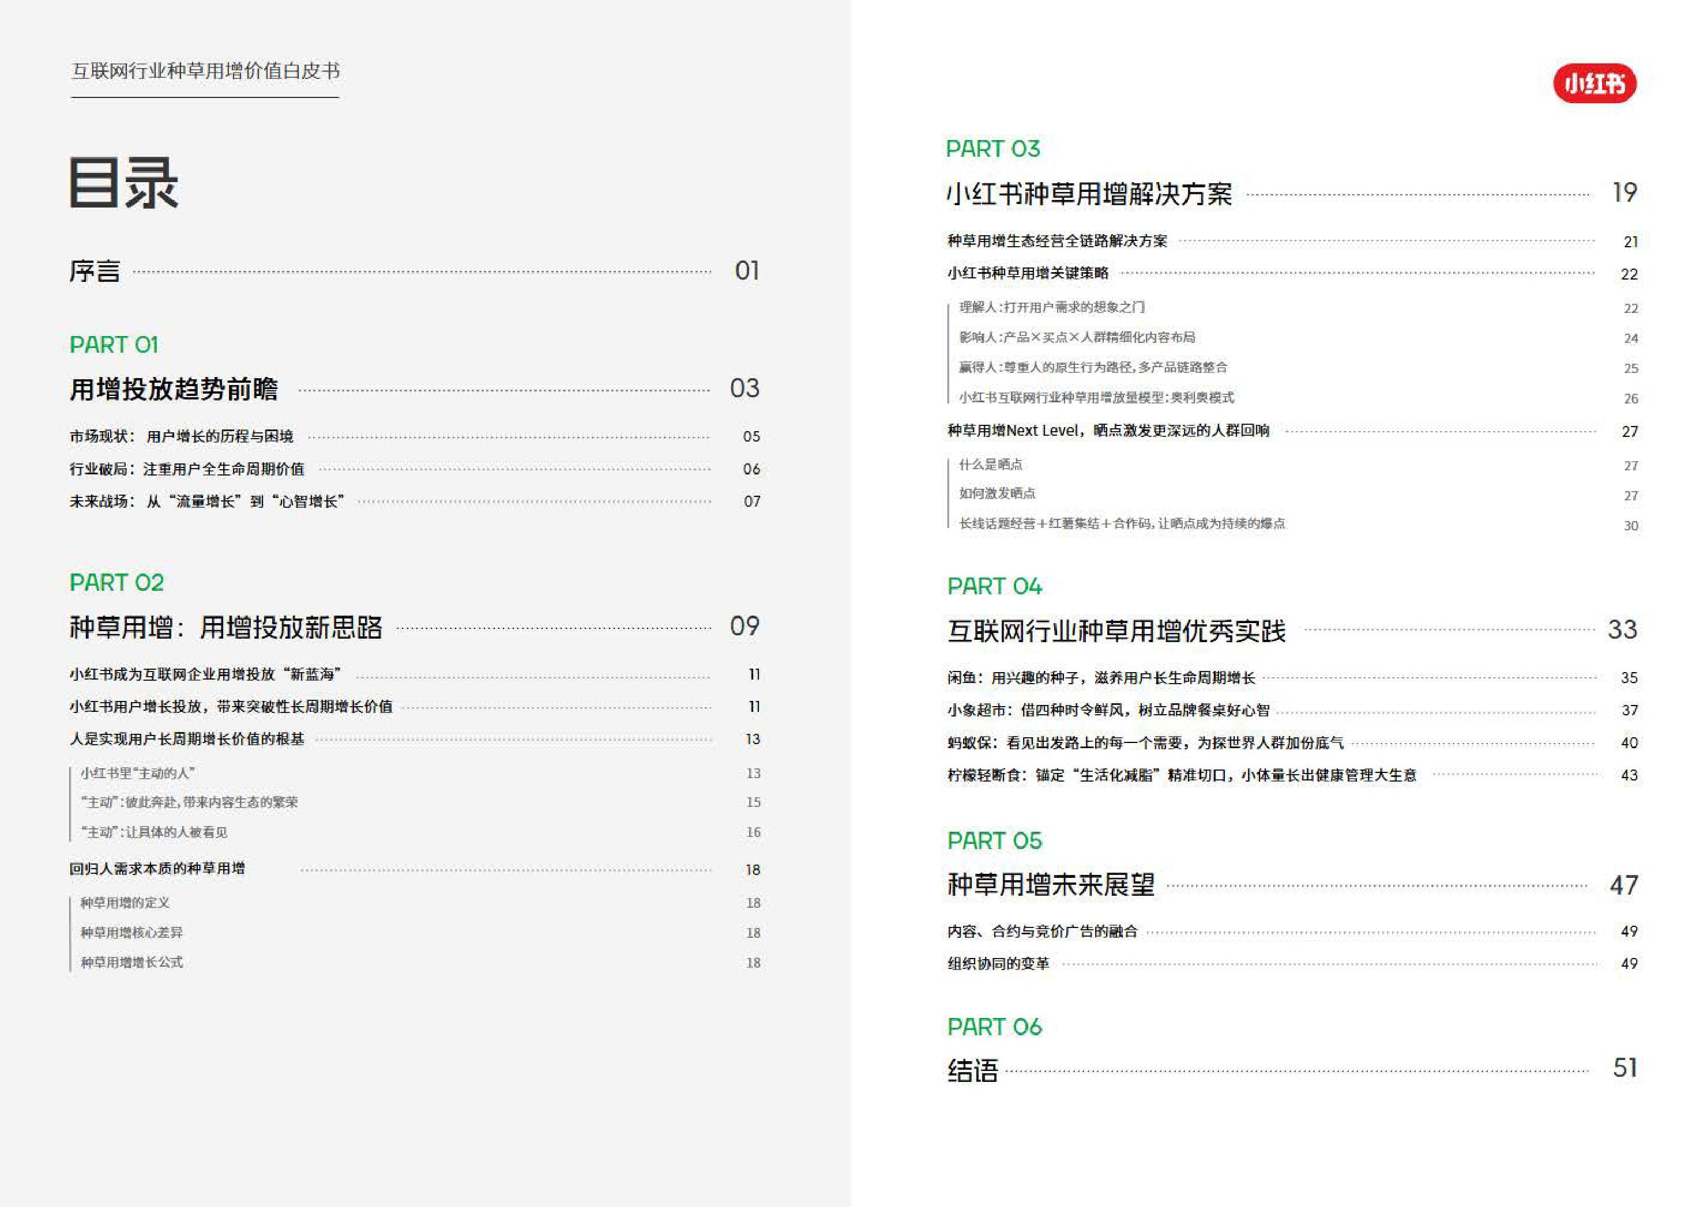Click the 结语 chapter heading

pyautogui.click(x=972, y=1070)
